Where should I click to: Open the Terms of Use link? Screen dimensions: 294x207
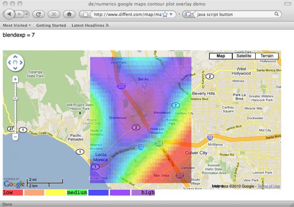(x=269, y=186)
